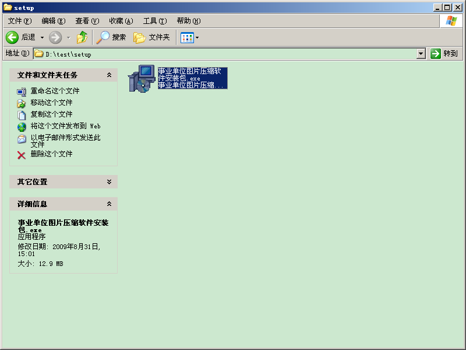466x350 pixels.
Task: Collapse the 详细信息 panel
Action: (109, 204)
